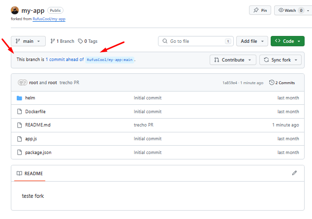Open the forked-from RufusCool/my-app link
The image size is (312, 219).
point(49,19)
